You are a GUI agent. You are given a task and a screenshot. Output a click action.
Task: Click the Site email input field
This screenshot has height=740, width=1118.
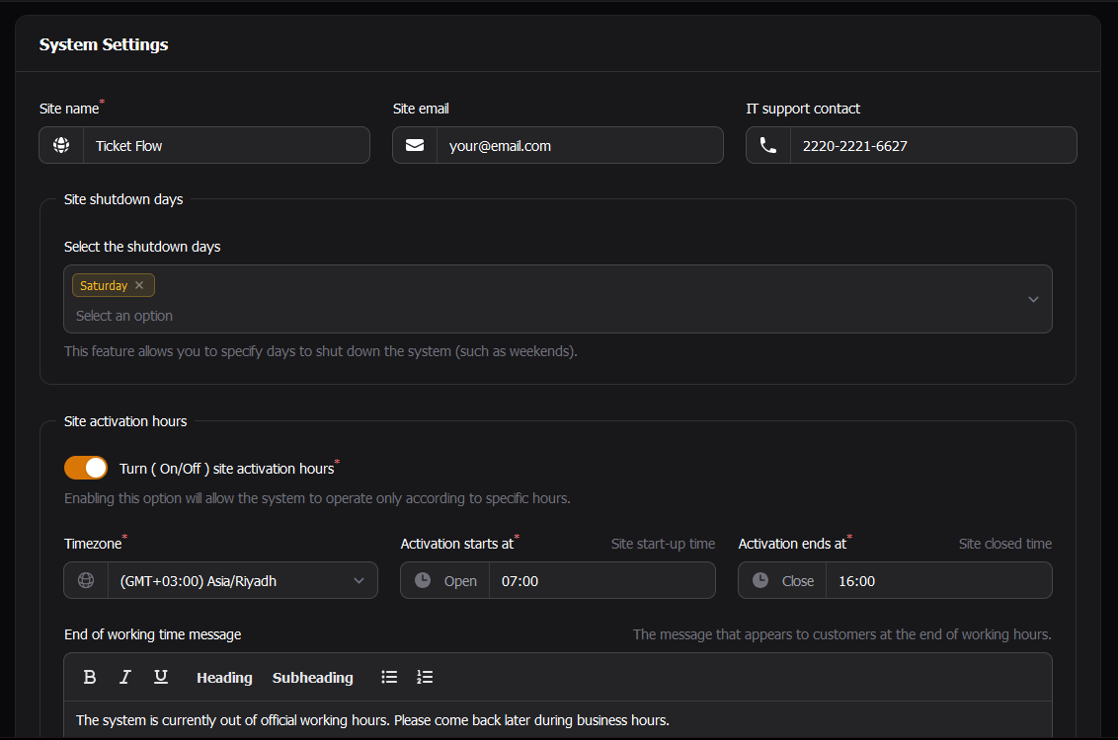click(x=580, y=145)
